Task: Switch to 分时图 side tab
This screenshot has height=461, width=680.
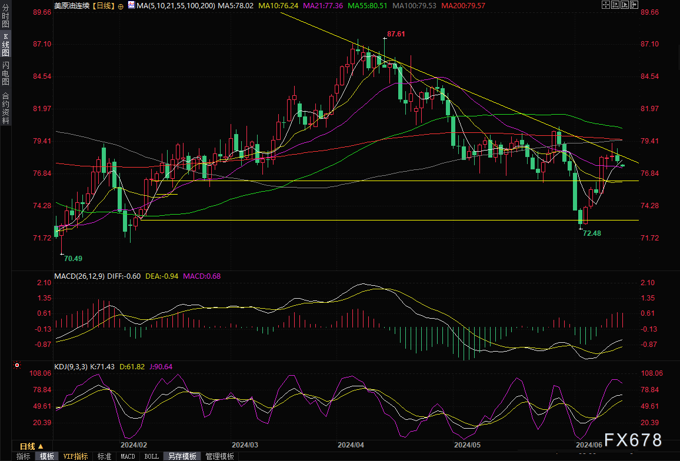Action: point(6,16)
